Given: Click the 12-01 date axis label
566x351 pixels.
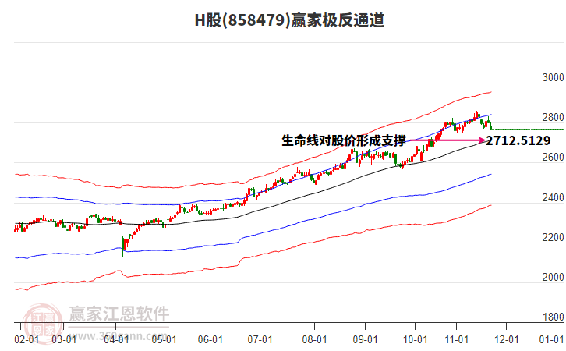Looking at the screenshot, I should (x=506, y=340).
